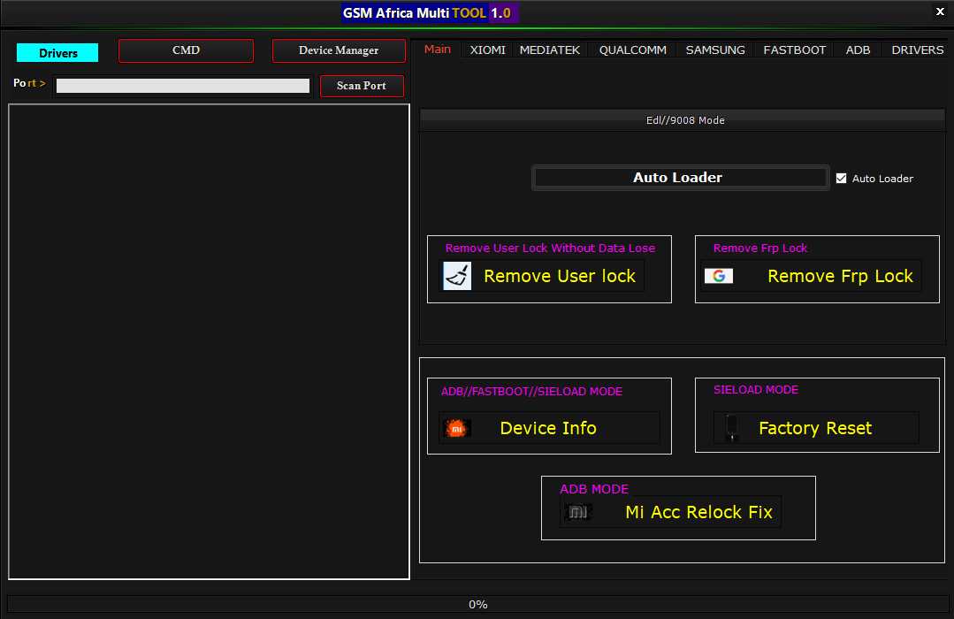
Task: Open the FASTBOOT tab
Action: click(795, 50)
